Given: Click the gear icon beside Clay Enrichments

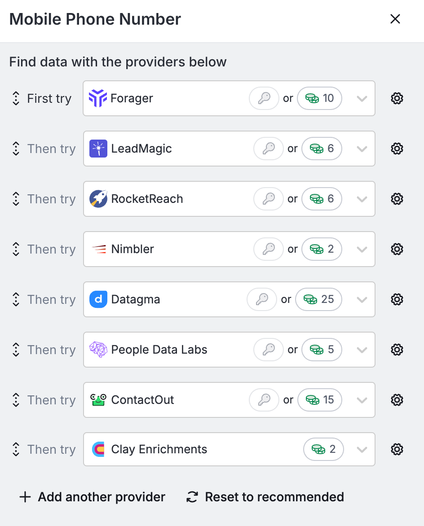Looking at the screenshot, I should (397, 449).
